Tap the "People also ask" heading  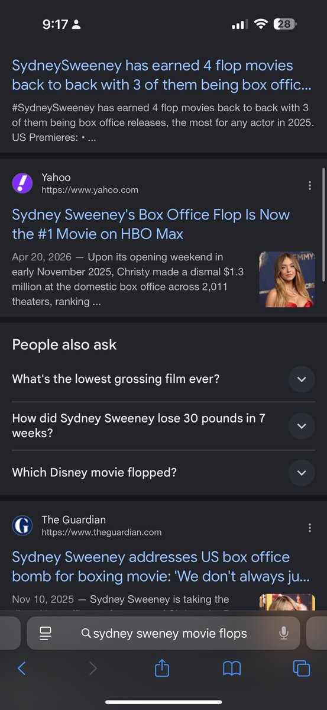64,344
